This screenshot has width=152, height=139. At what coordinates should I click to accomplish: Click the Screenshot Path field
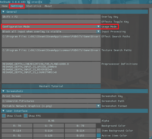click(x=51, y=101)
